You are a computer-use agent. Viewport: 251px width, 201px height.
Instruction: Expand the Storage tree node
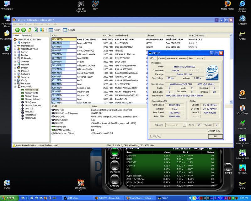(15, 61)
